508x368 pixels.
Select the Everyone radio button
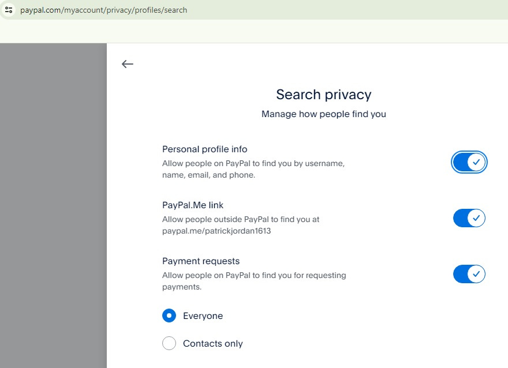(169, 316)
